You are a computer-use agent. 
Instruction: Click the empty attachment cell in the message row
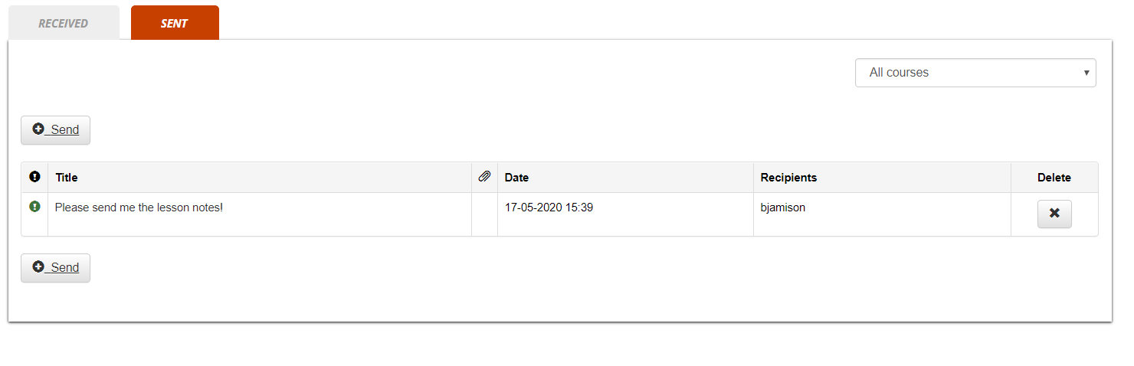tap(484, 214)
